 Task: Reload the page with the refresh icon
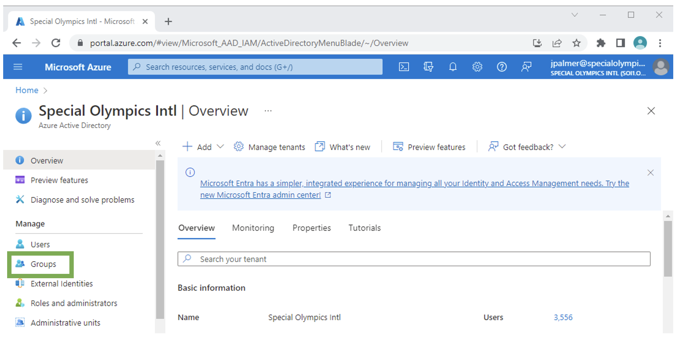(x=56, y=43)
